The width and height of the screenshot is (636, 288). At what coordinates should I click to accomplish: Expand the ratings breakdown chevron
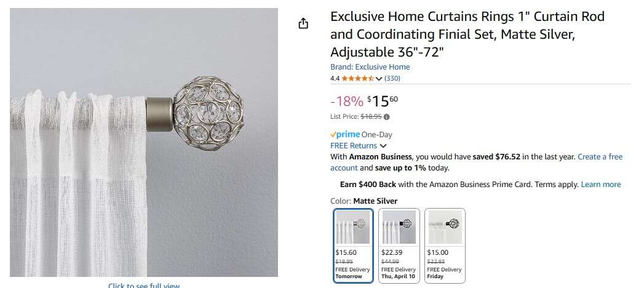pyautogui.click(x=379, y=79)
